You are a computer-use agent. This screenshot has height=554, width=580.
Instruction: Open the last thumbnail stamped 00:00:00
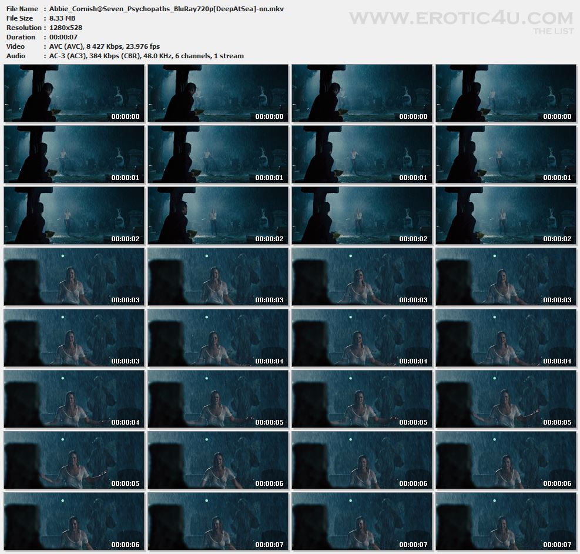(x=505, y=94)
